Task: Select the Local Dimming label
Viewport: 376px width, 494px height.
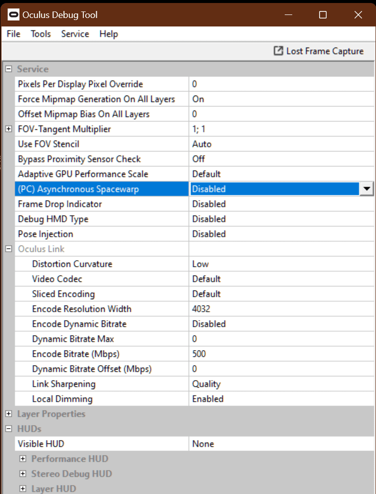Action: click(62, 399)
